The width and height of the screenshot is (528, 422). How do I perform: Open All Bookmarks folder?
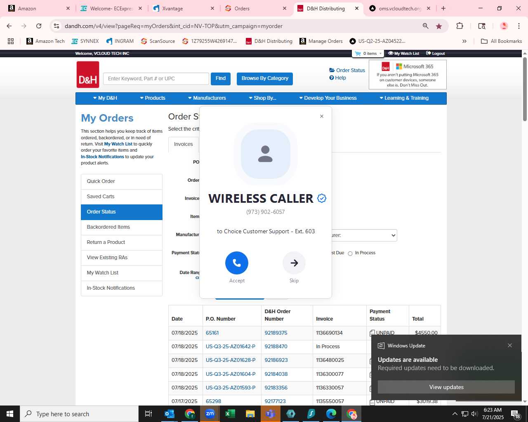click(501, 41)
